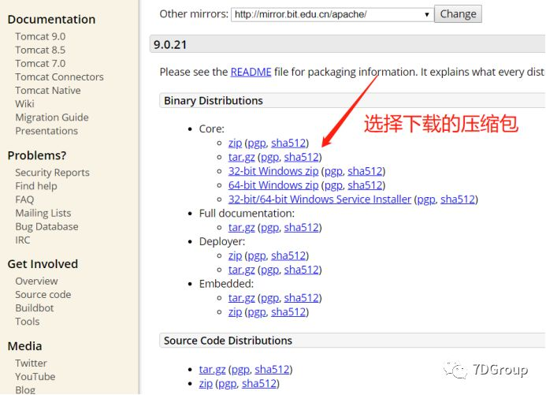Open pgp for 64-bit Windows zip
This screenshot has height=395, width=546.
(333, 185)
